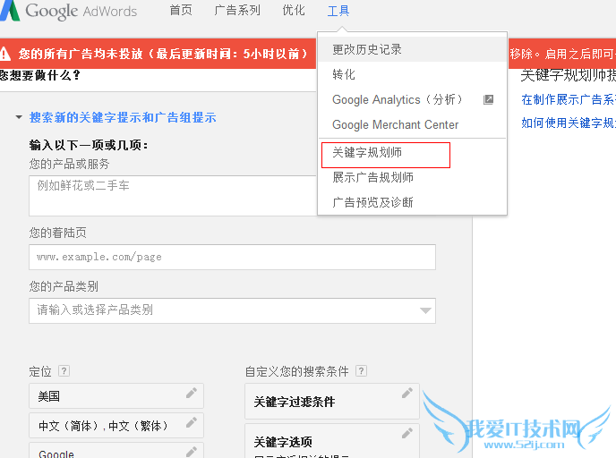Click the product category 请输入或选择产品类别 field
Image resolution: width=616 pixels, height=458 pixels.
(232, 310)
